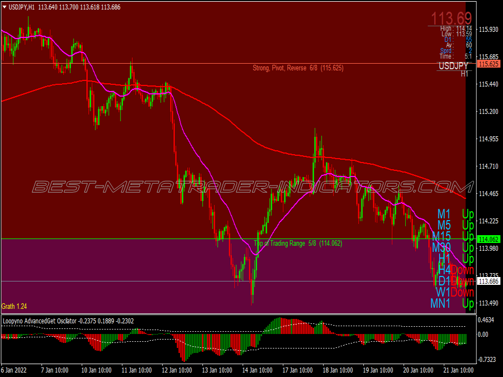Screen dimensions: 503x377
Task: Click the 'Low : 113.59' info line
Action: point(457,34)
